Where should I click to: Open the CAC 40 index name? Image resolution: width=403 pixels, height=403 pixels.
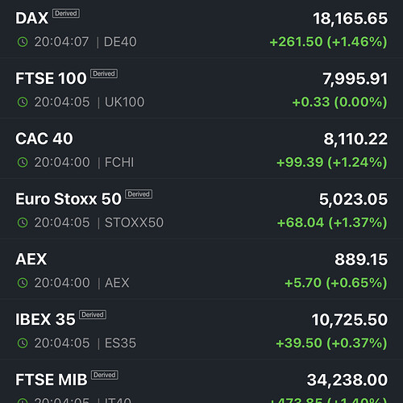44,139
